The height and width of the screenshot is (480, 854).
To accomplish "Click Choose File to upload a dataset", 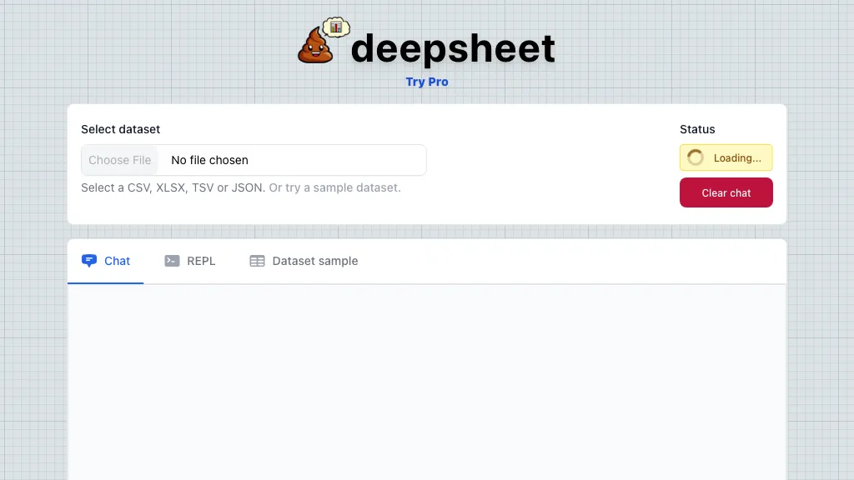I will coord(119,159).
